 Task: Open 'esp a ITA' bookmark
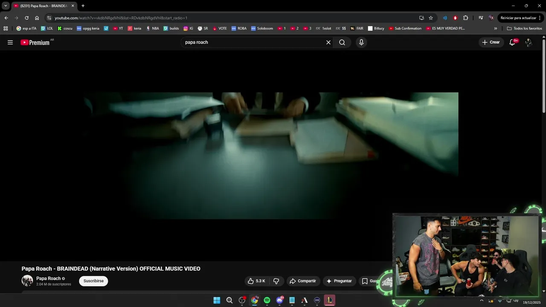(26, 29)
